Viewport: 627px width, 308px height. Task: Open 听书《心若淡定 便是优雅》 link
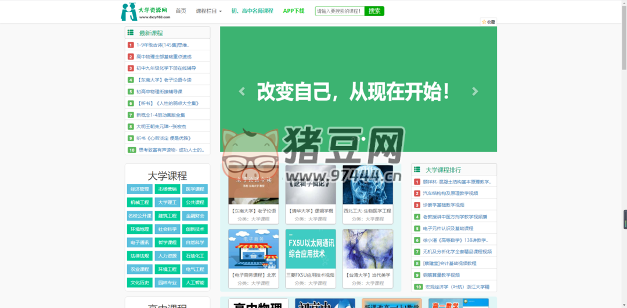click(164, 138)
